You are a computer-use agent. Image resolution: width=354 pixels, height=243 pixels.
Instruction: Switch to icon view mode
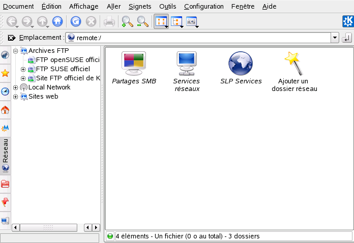161,21
